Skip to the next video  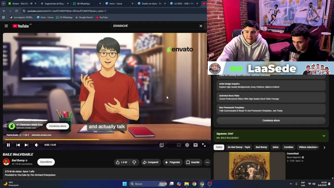[26, 145]
